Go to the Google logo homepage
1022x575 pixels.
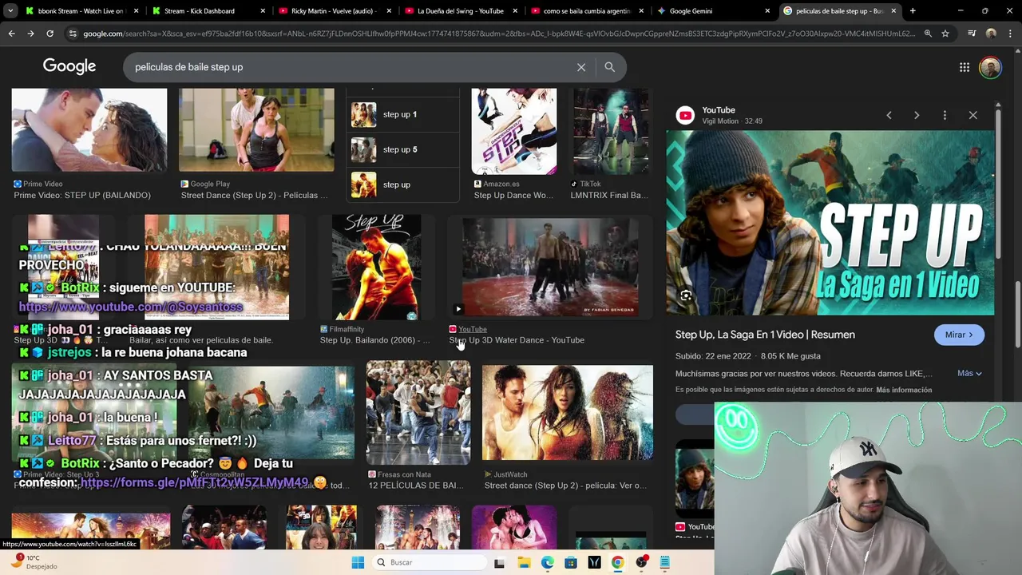tap(69, 66)
